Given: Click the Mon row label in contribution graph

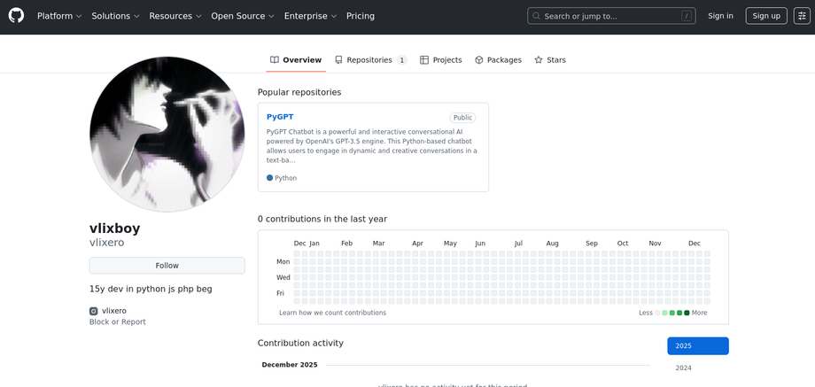Looking at the screenshot, I should [x=283, y=262].
